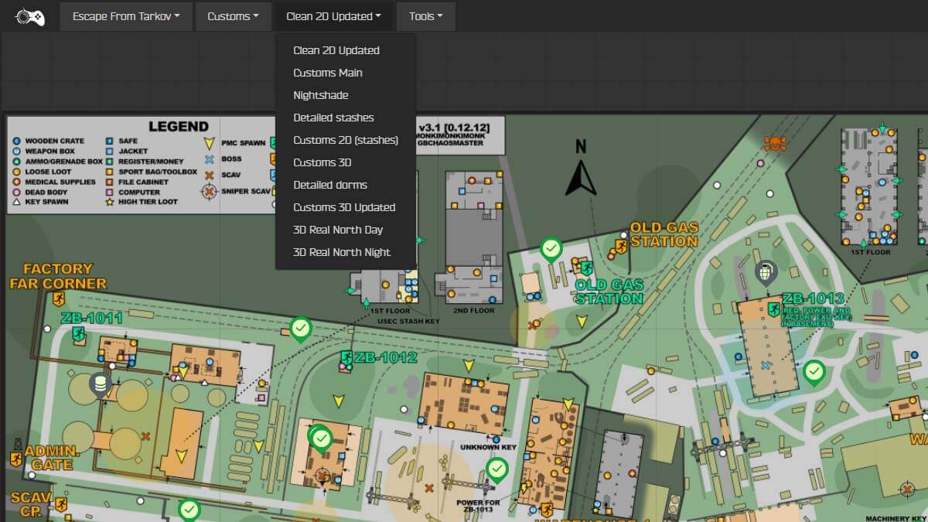Viewport: 928px width, 522px height.
Task: Click the grey stash pin near fuel tanks
Action: [99, 384]
